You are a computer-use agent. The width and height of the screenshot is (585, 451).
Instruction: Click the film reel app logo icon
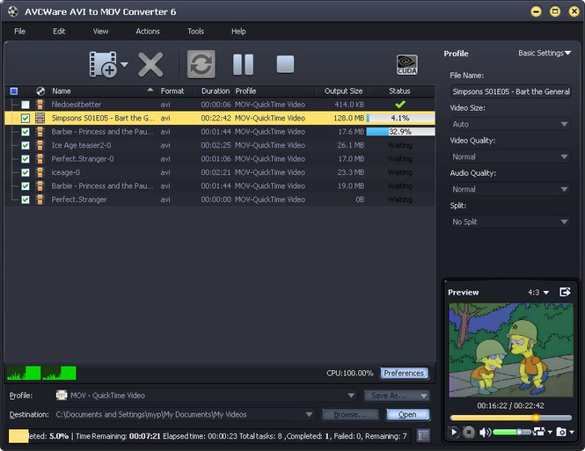13,11
